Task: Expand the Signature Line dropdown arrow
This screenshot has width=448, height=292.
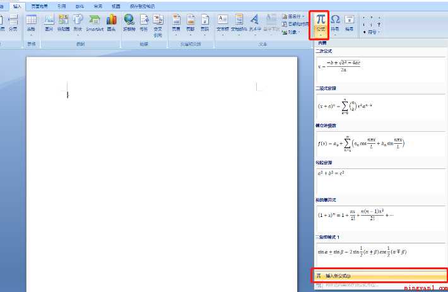Action: point(304,16)
